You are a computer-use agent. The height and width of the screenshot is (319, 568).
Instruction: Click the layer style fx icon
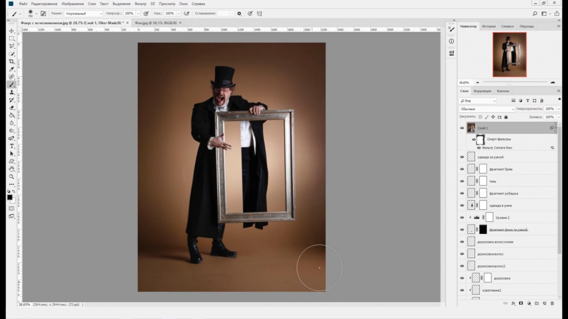(513, 304)
